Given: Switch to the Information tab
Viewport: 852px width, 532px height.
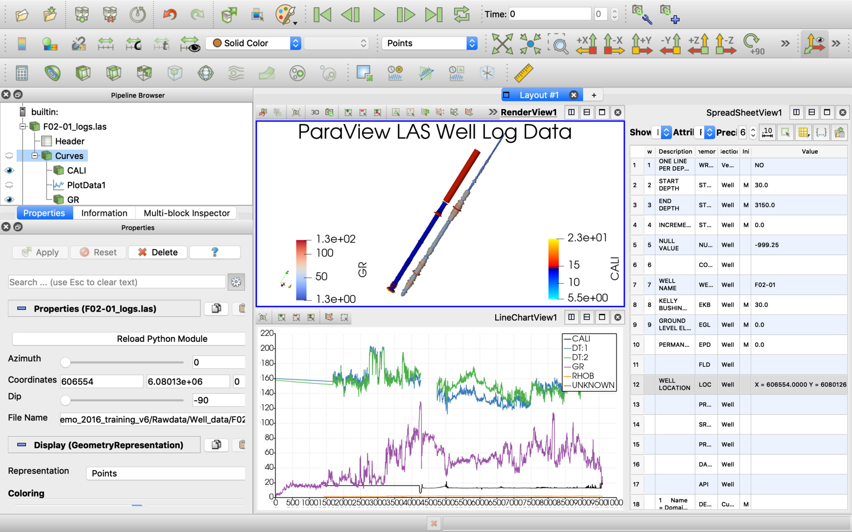Looking at the screenshot, I should [104, 213].
